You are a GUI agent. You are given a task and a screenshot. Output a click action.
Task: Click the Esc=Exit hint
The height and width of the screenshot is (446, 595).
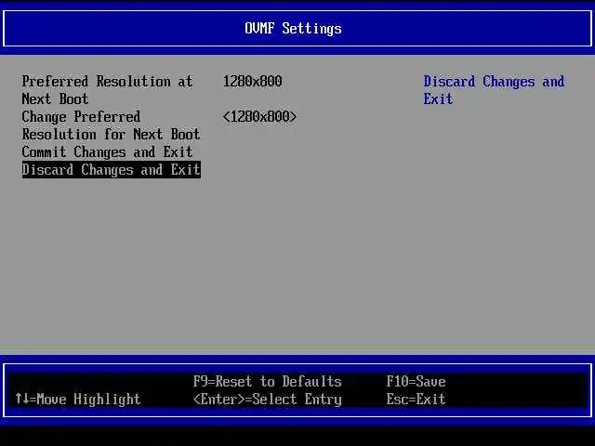(416, 399)
